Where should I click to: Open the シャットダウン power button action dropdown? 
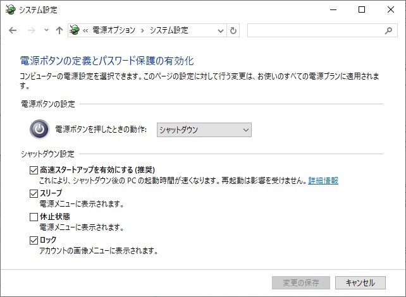204,130
